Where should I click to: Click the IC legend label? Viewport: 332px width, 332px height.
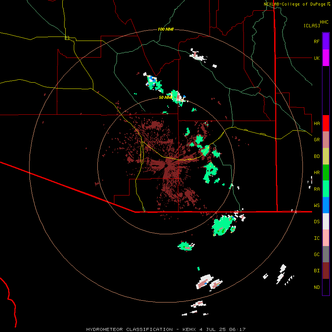[x=317, y=238]
